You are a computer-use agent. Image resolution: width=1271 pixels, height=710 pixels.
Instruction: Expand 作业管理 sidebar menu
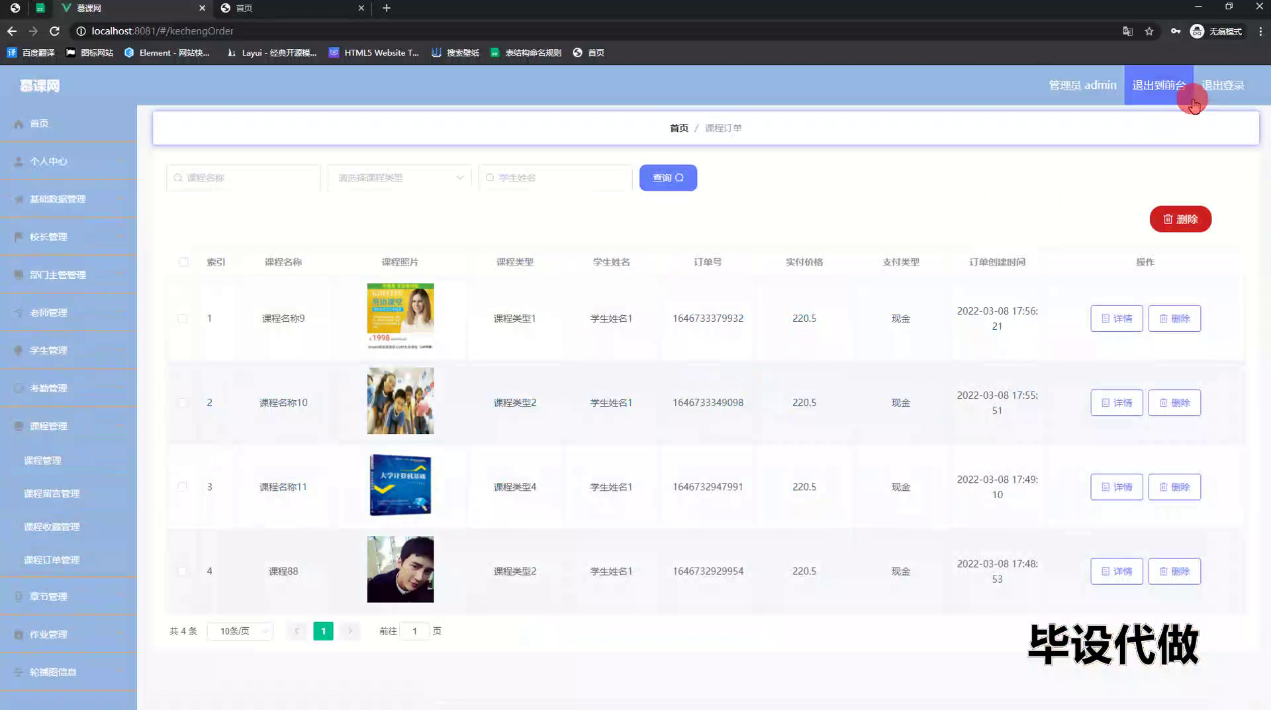click(68, 634)
